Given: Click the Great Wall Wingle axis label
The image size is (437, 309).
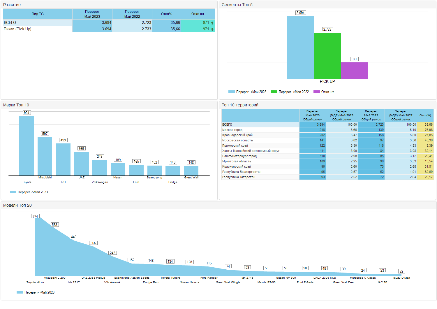Looking at the screenshot, I should (228, 282).
